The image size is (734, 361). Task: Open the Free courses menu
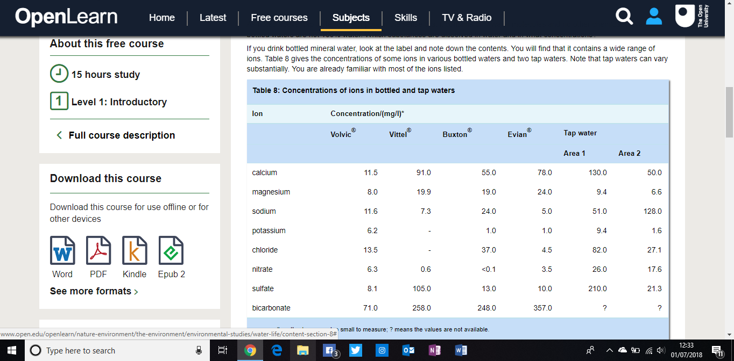tap(279, 18)
